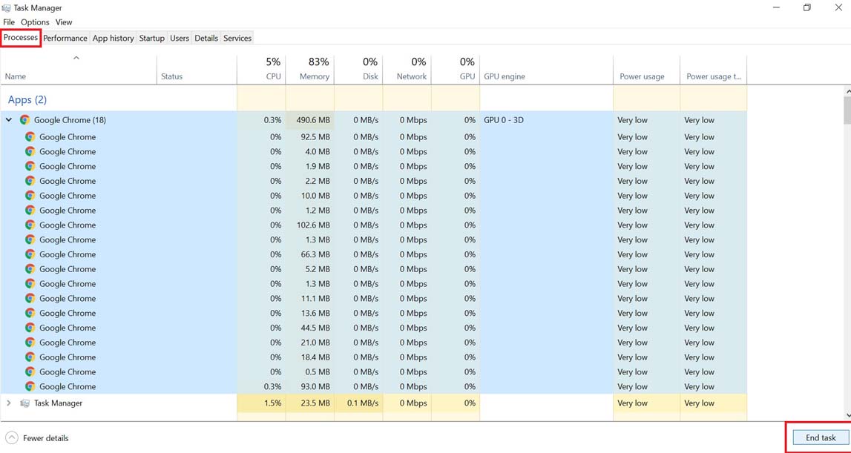851x453 pixels.
Task: Switch to the App history tab
Action: [x=113, y=38]
